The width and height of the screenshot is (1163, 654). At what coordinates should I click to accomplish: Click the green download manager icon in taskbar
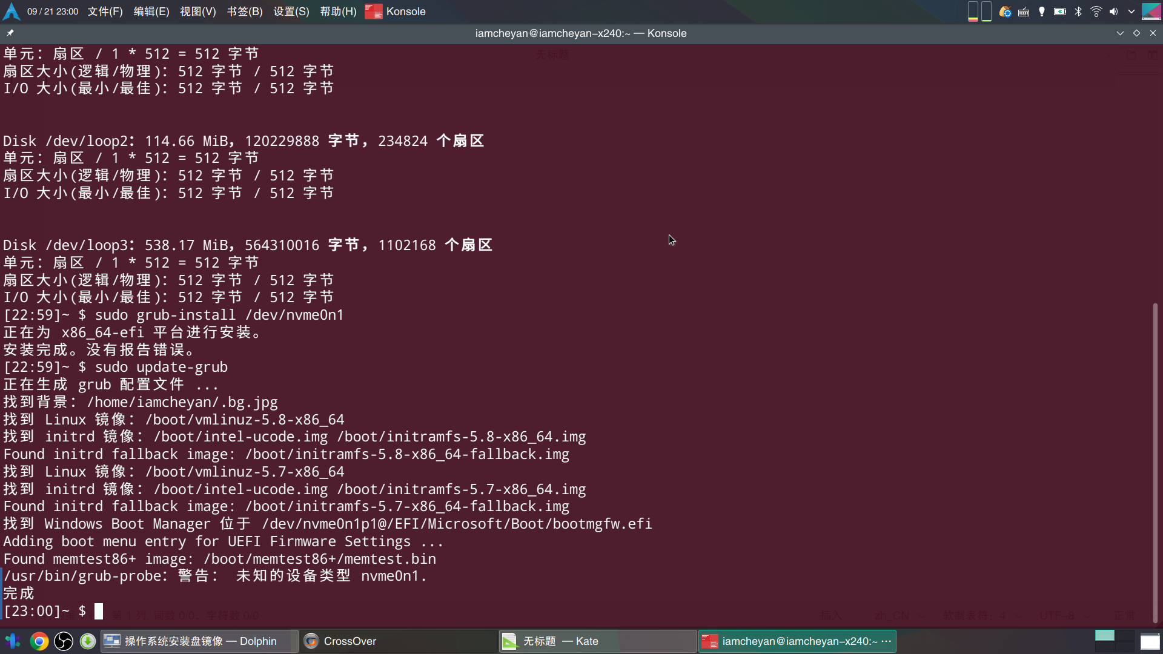click(88, 641)
